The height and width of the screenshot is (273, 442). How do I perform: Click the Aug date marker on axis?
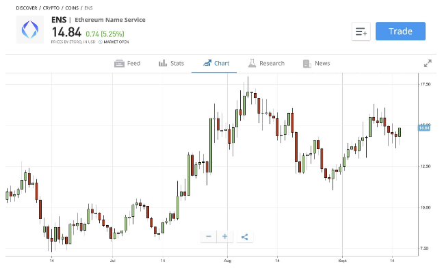227,261
